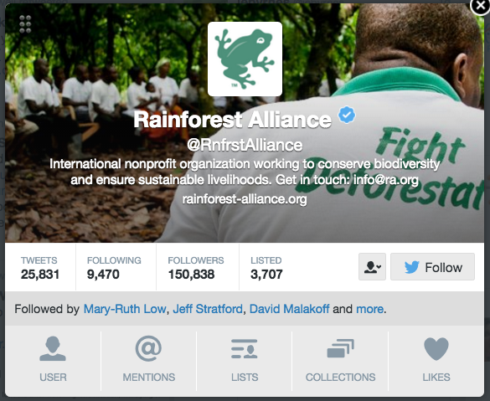Open Mary-Ruth Low's profile link
The image size is (490, 401).
point(125,309)
